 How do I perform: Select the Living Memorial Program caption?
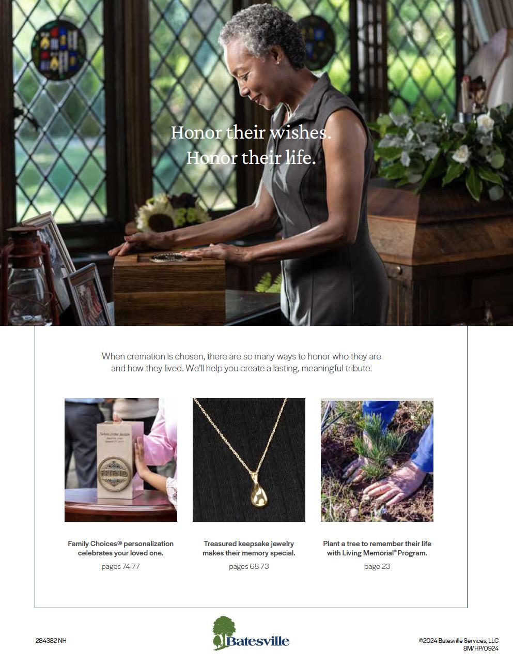point(377,548)
